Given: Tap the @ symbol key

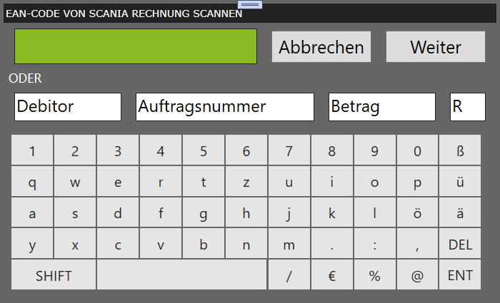Looking at the screenshot, I should 417,274.
